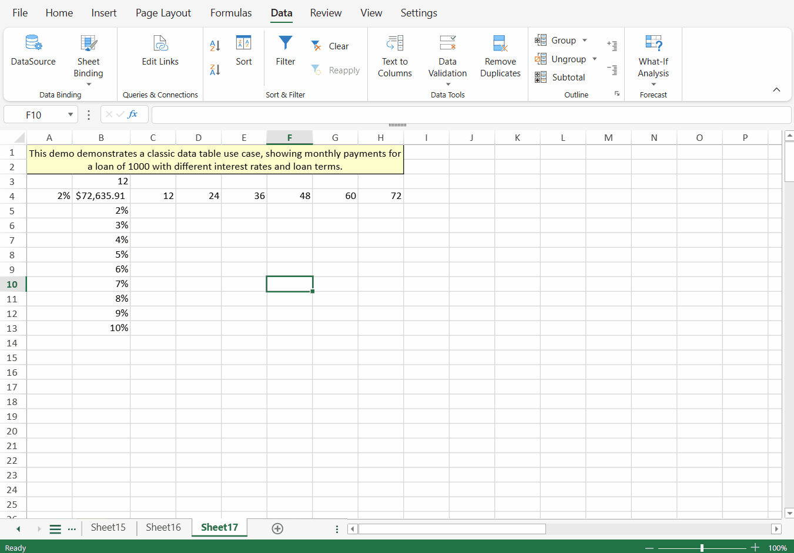
Task: Zoom out with the minus button
Action: (649, 548)
